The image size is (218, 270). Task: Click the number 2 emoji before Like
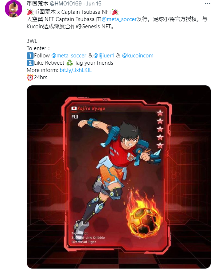[x=30, y=63]
